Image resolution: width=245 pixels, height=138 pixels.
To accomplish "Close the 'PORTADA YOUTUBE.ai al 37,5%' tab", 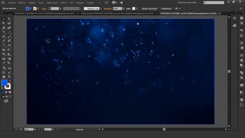I will [78, 13].
